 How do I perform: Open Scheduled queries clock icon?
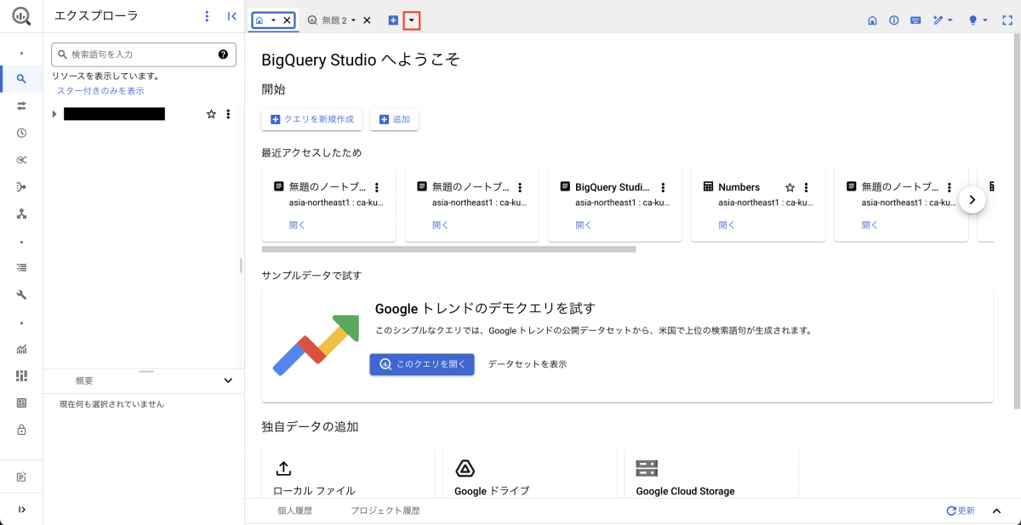21,133
